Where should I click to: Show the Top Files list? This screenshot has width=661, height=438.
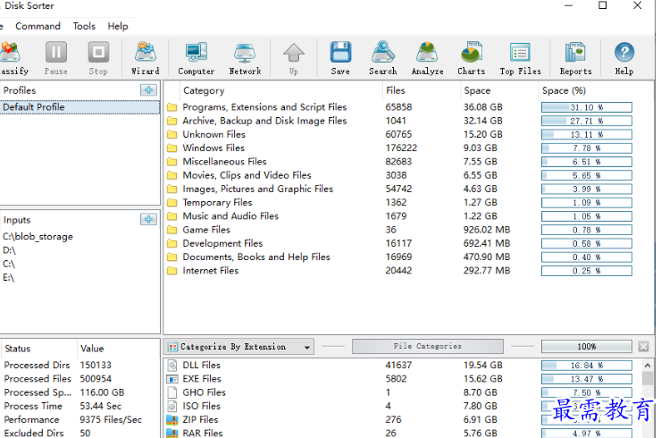click(x=520, y=58)
